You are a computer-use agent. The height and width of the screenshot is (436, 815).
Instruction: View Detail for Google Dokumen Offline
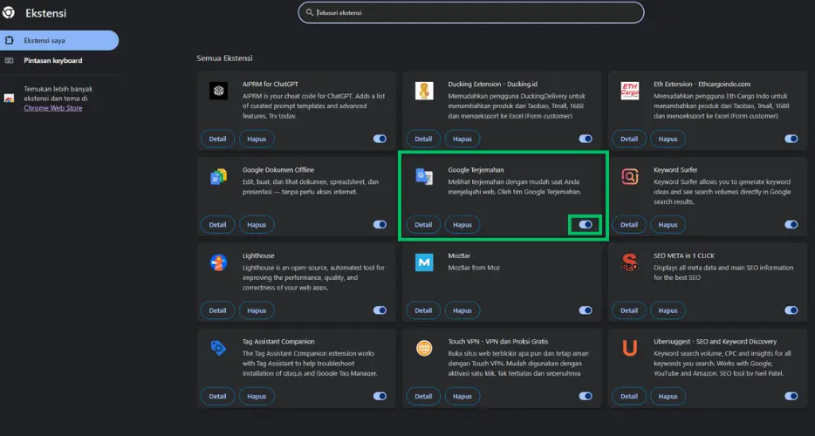(x=218, y=224)
